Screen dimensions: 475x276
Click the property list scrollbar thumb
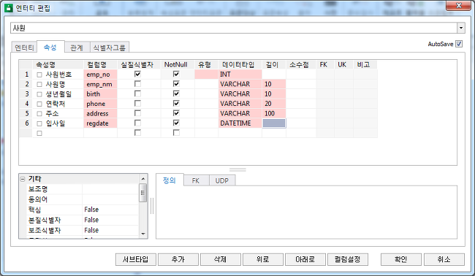coord(143,193)
